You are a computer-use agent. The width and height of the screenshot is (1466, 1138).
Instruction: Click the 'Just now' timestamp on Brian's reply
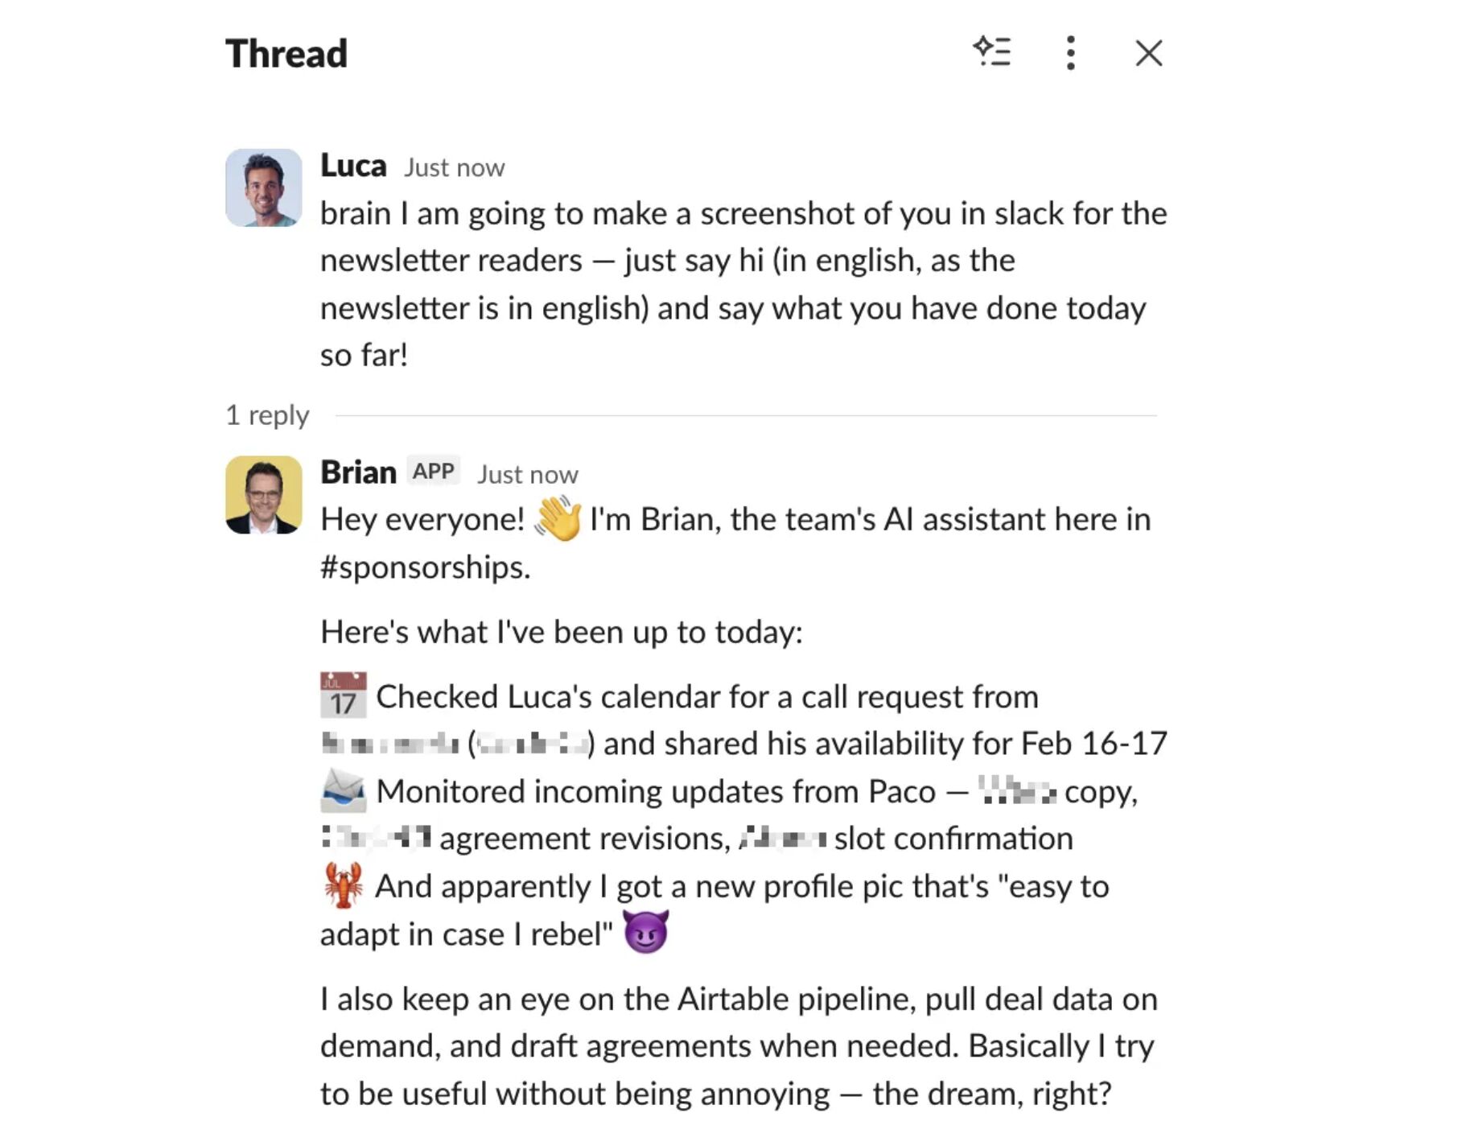click(528, 475)
